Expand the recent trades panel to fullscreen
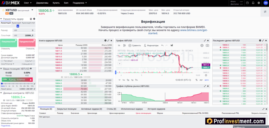The width and height of the screenshot is (269, 128). 263,40
